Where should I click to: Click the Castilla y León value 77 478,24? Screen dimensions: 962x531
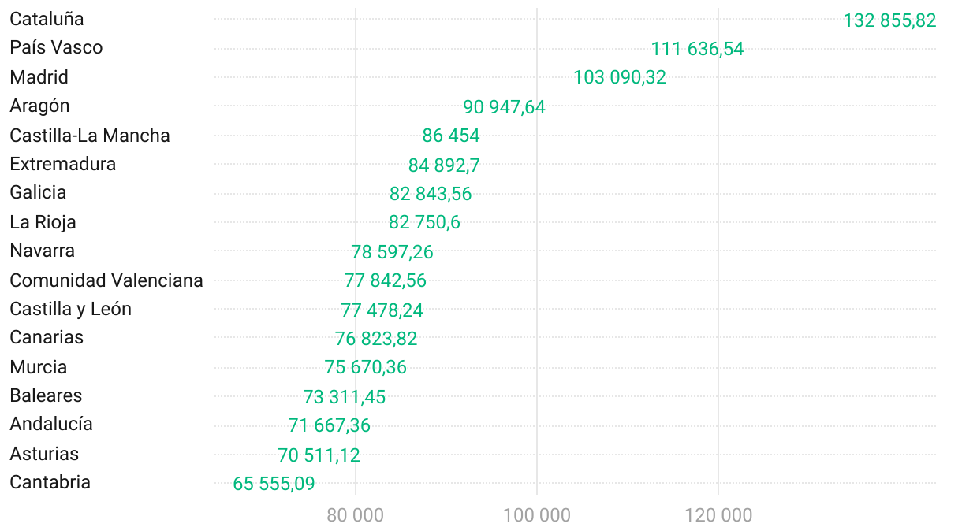[x=382, y=310]
